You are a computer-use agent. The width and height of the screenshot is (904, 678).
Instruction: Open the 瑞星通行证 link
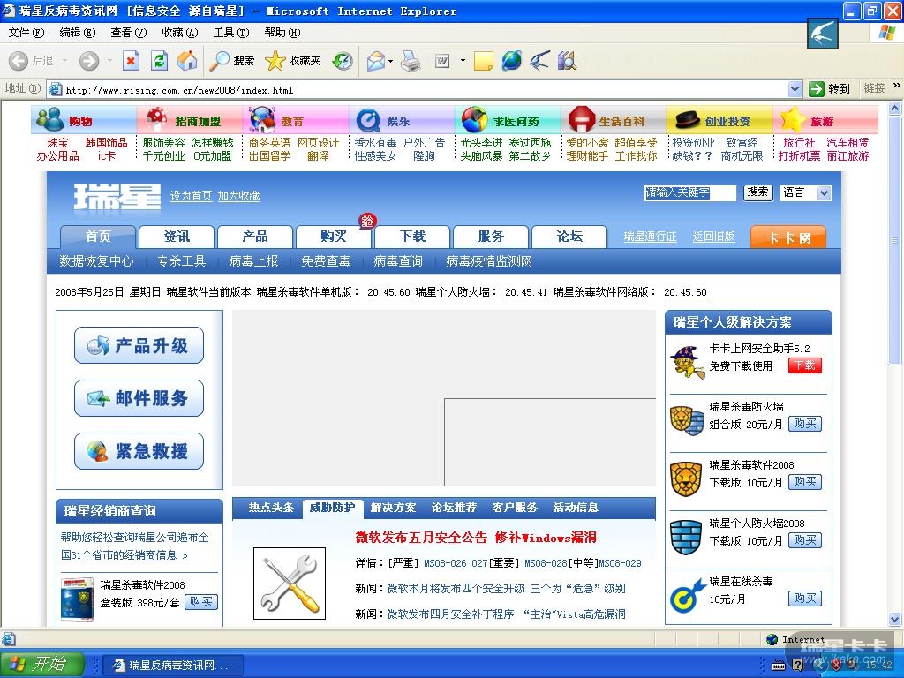pos(651,237)
